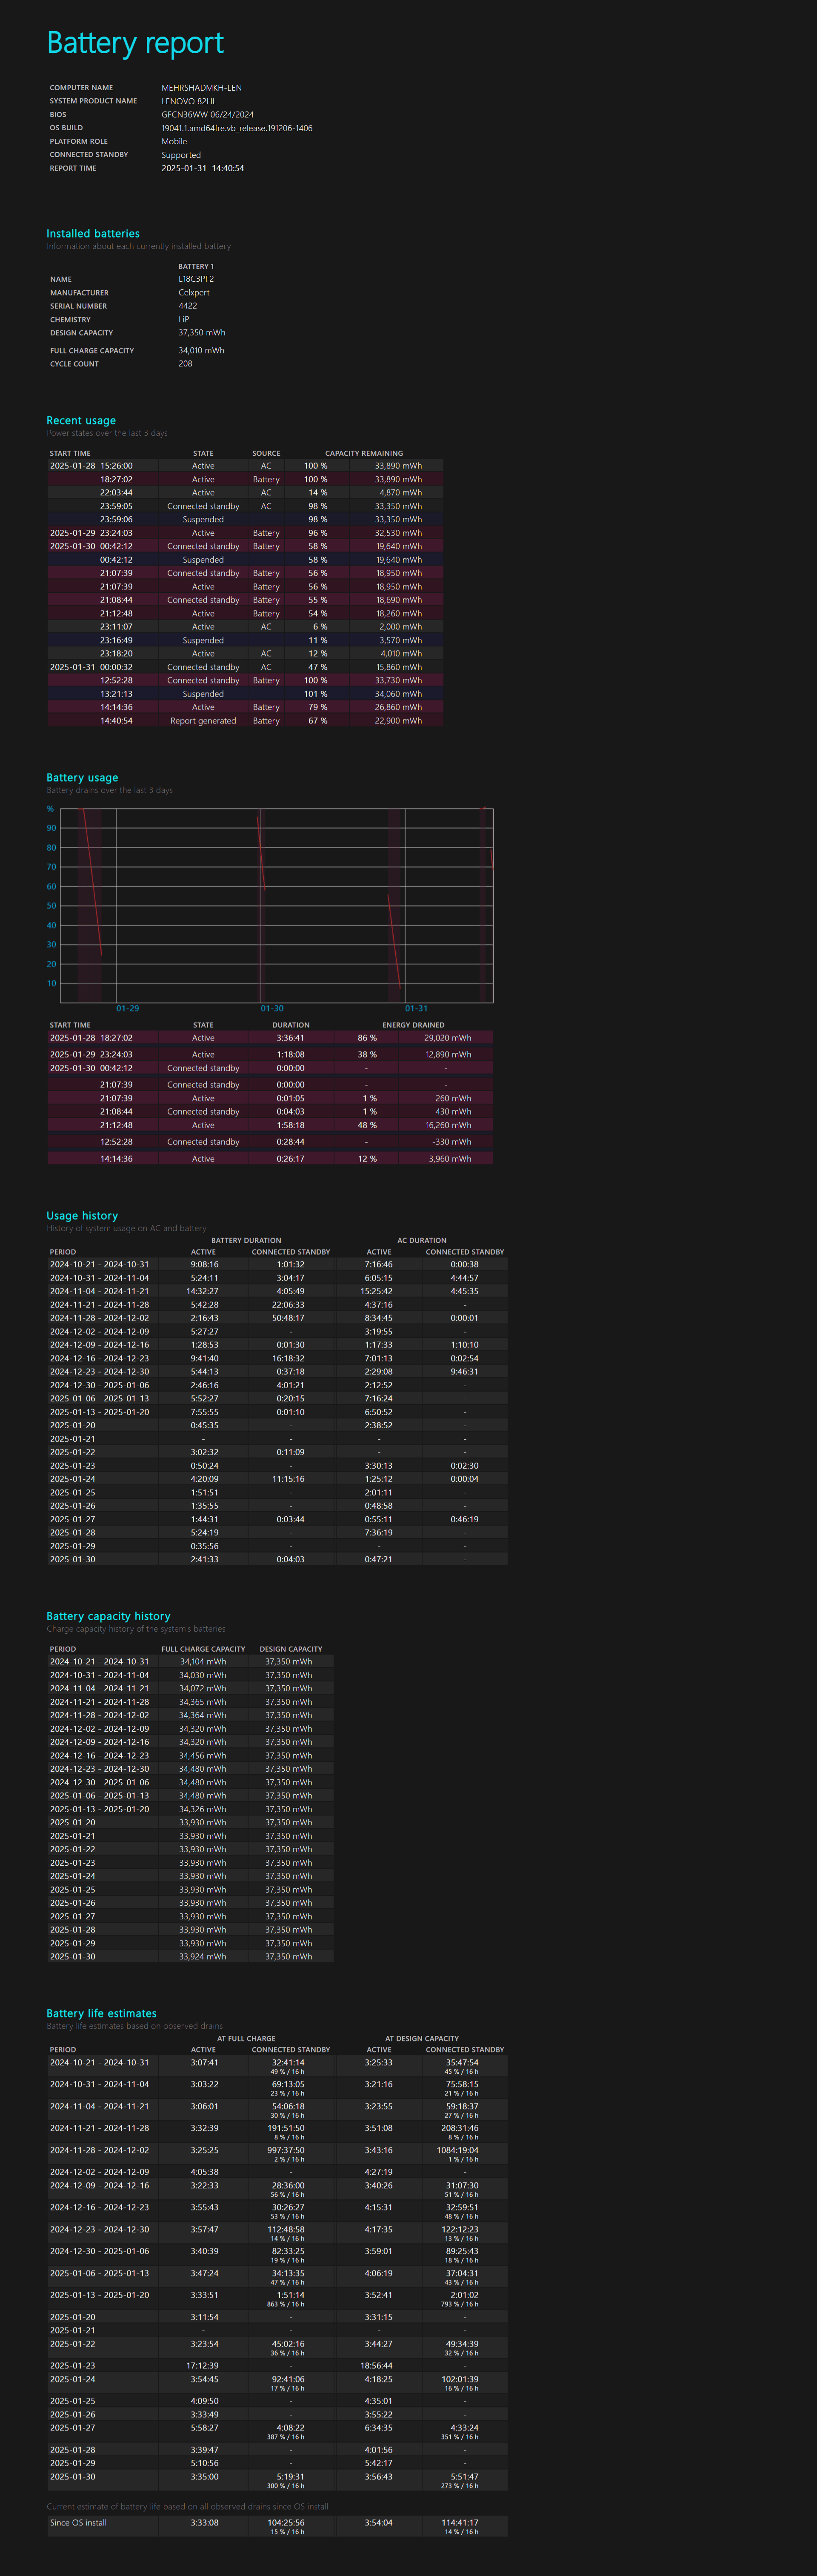Click the cycle count value 208
The image size is (817, 2576).
pos(185,364)
